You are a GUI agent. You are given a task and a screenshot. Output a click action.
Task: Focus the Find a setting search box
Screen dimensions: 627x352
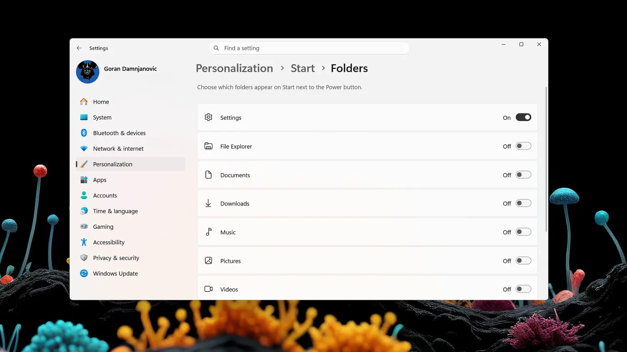pyautogui.click(x=309, y=48)
